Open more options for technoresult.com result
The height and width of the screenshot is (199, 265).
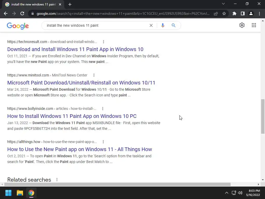(104, 42)
